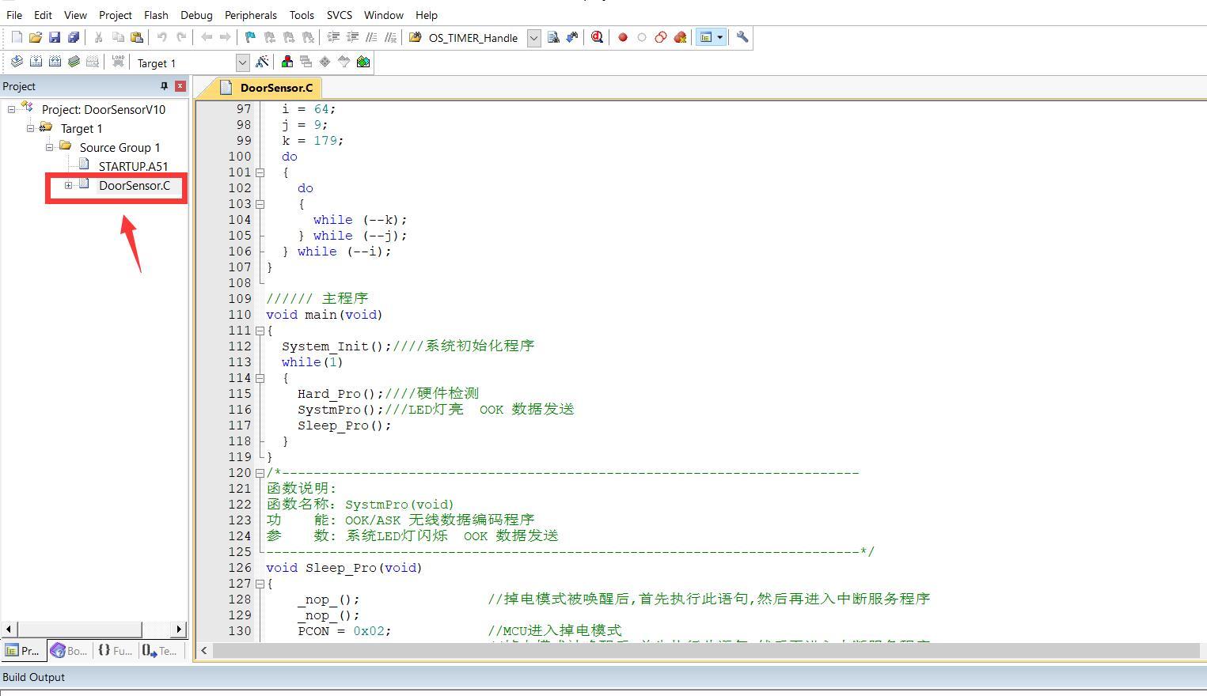
Task: Select STARTUP.A51 in the project tree
Action: (x=132, y=166)
